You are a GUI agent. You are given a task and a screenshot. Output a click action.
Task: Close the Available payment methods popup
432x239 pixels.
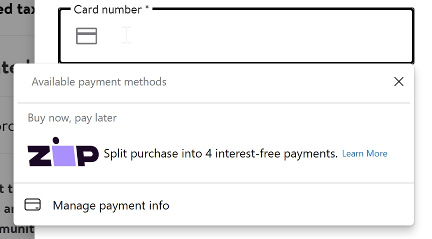coord(398,81)
